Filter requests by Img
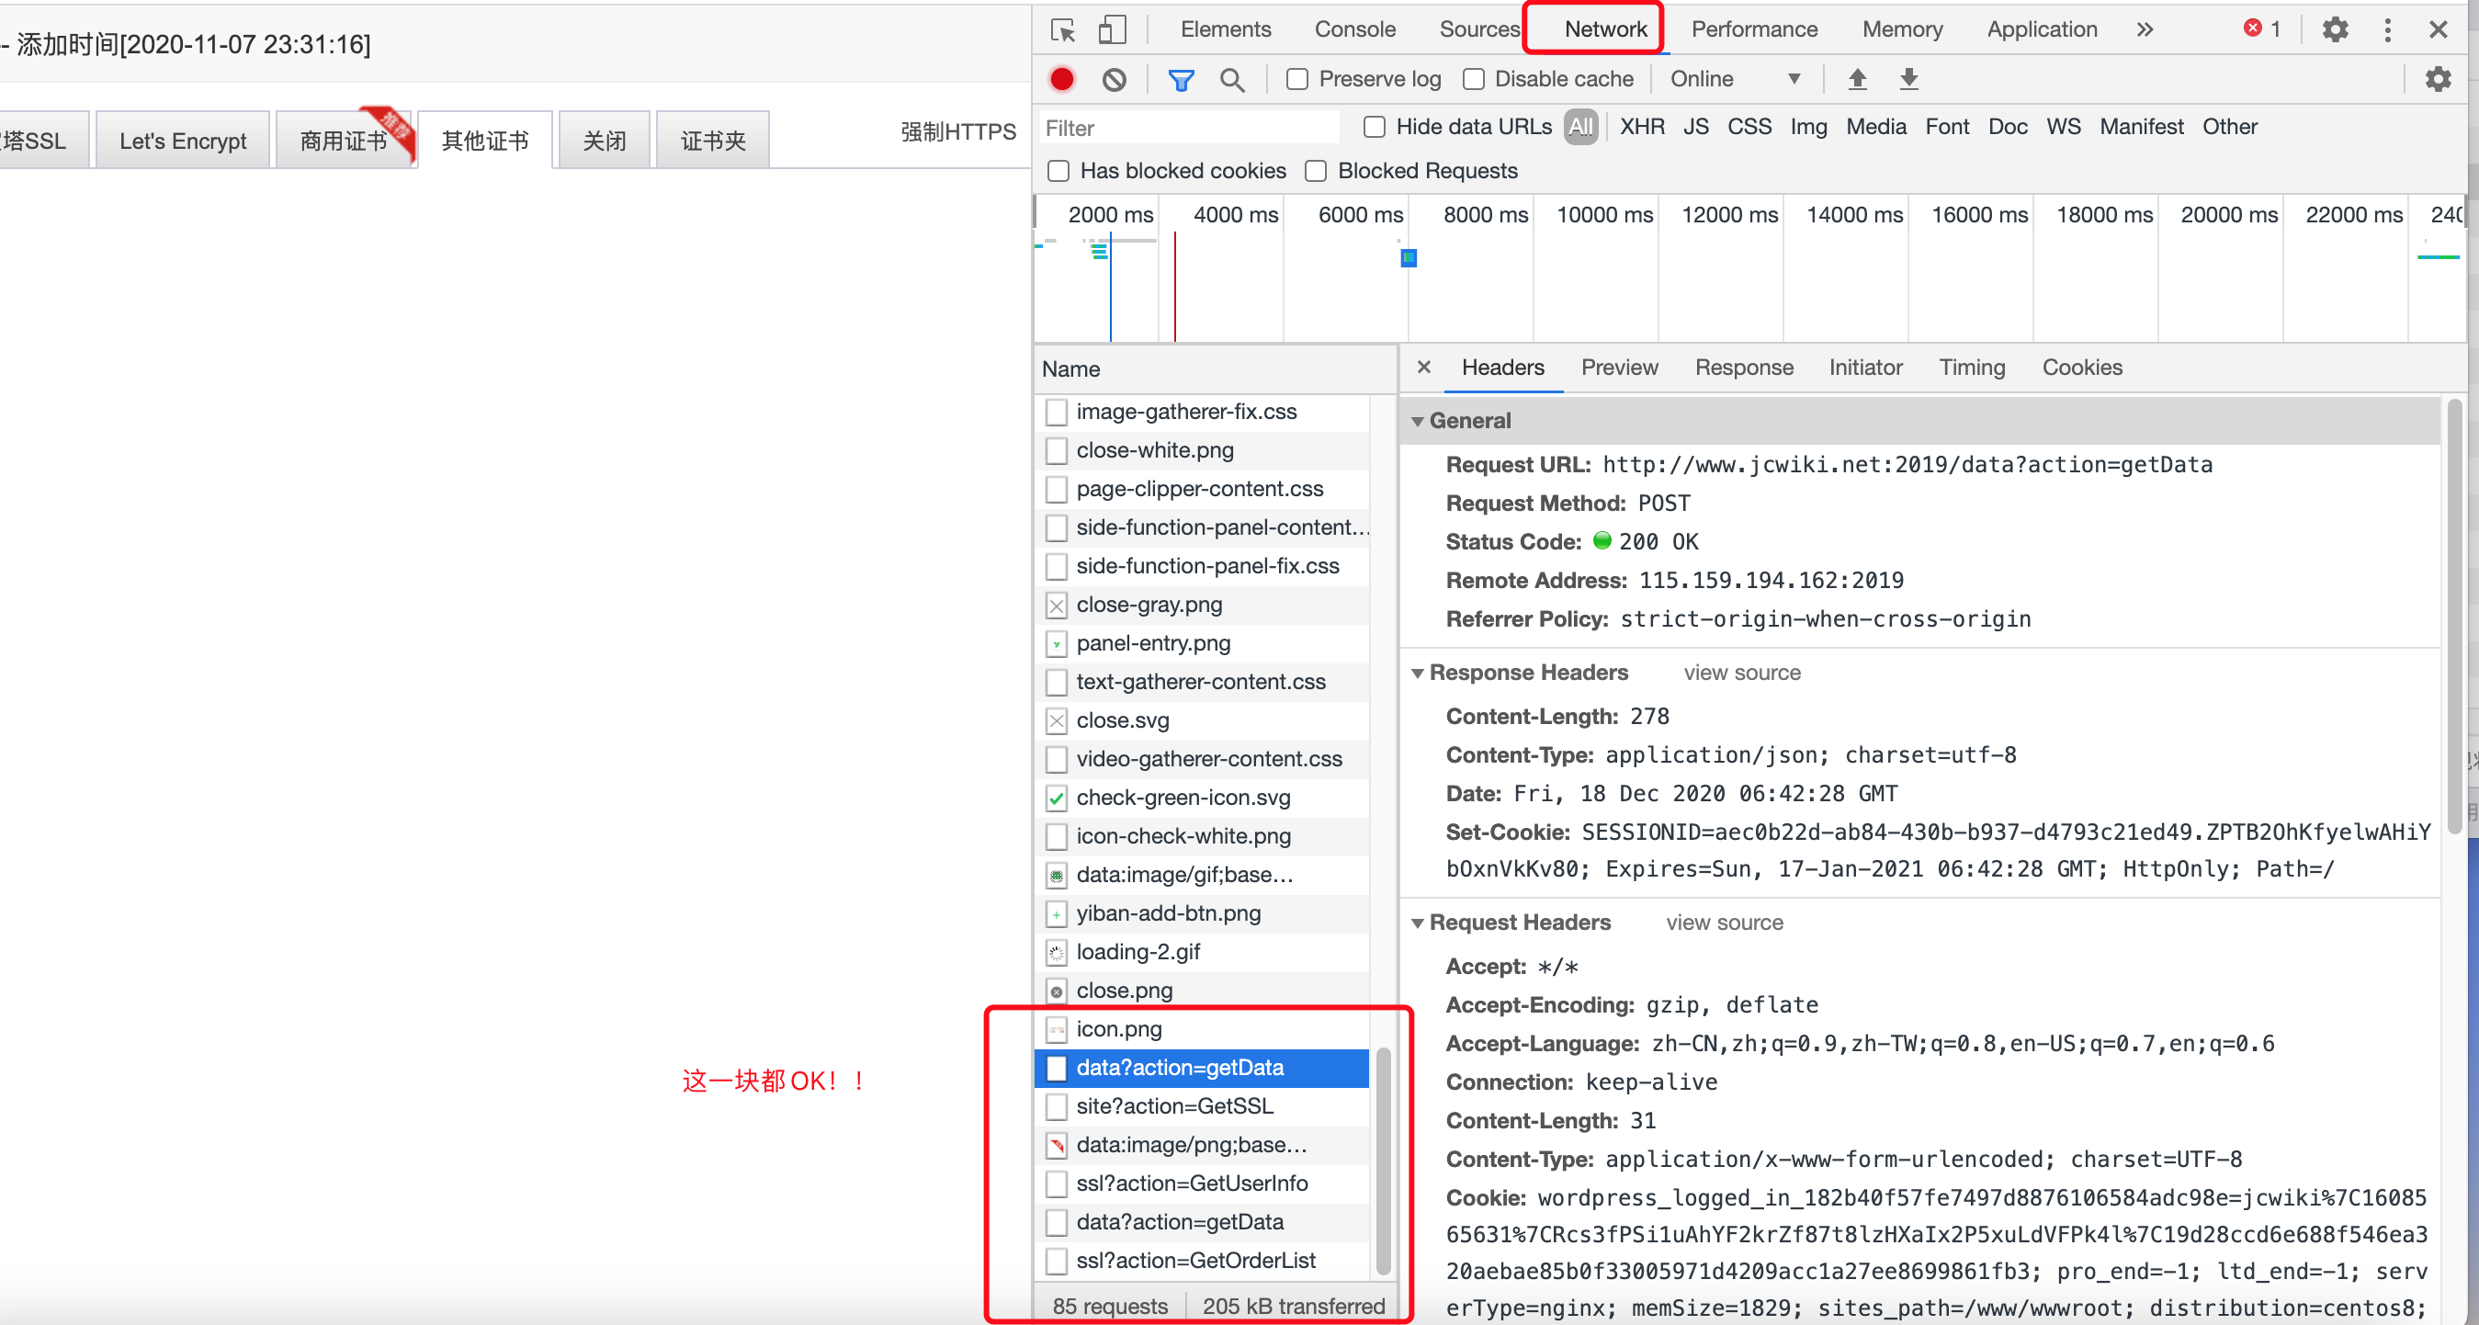This screenshot has height=1325, width=2479. (1808, 127)
